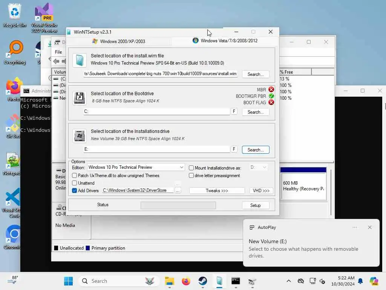Open the VHD >>> options
This screenshot has height=290, width=386.
click(261, 191)
